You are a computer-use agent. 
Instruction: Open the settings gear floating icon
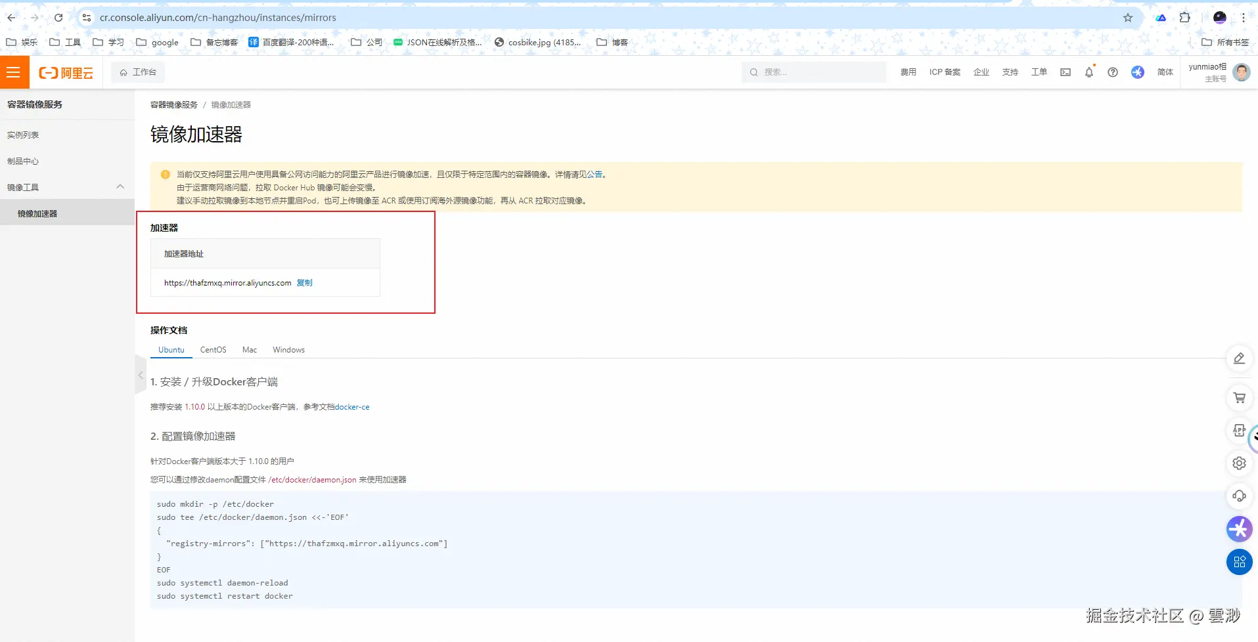pos(1240,463)
